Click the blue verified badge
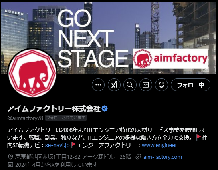218x170 pixels. tap(105, 108)
